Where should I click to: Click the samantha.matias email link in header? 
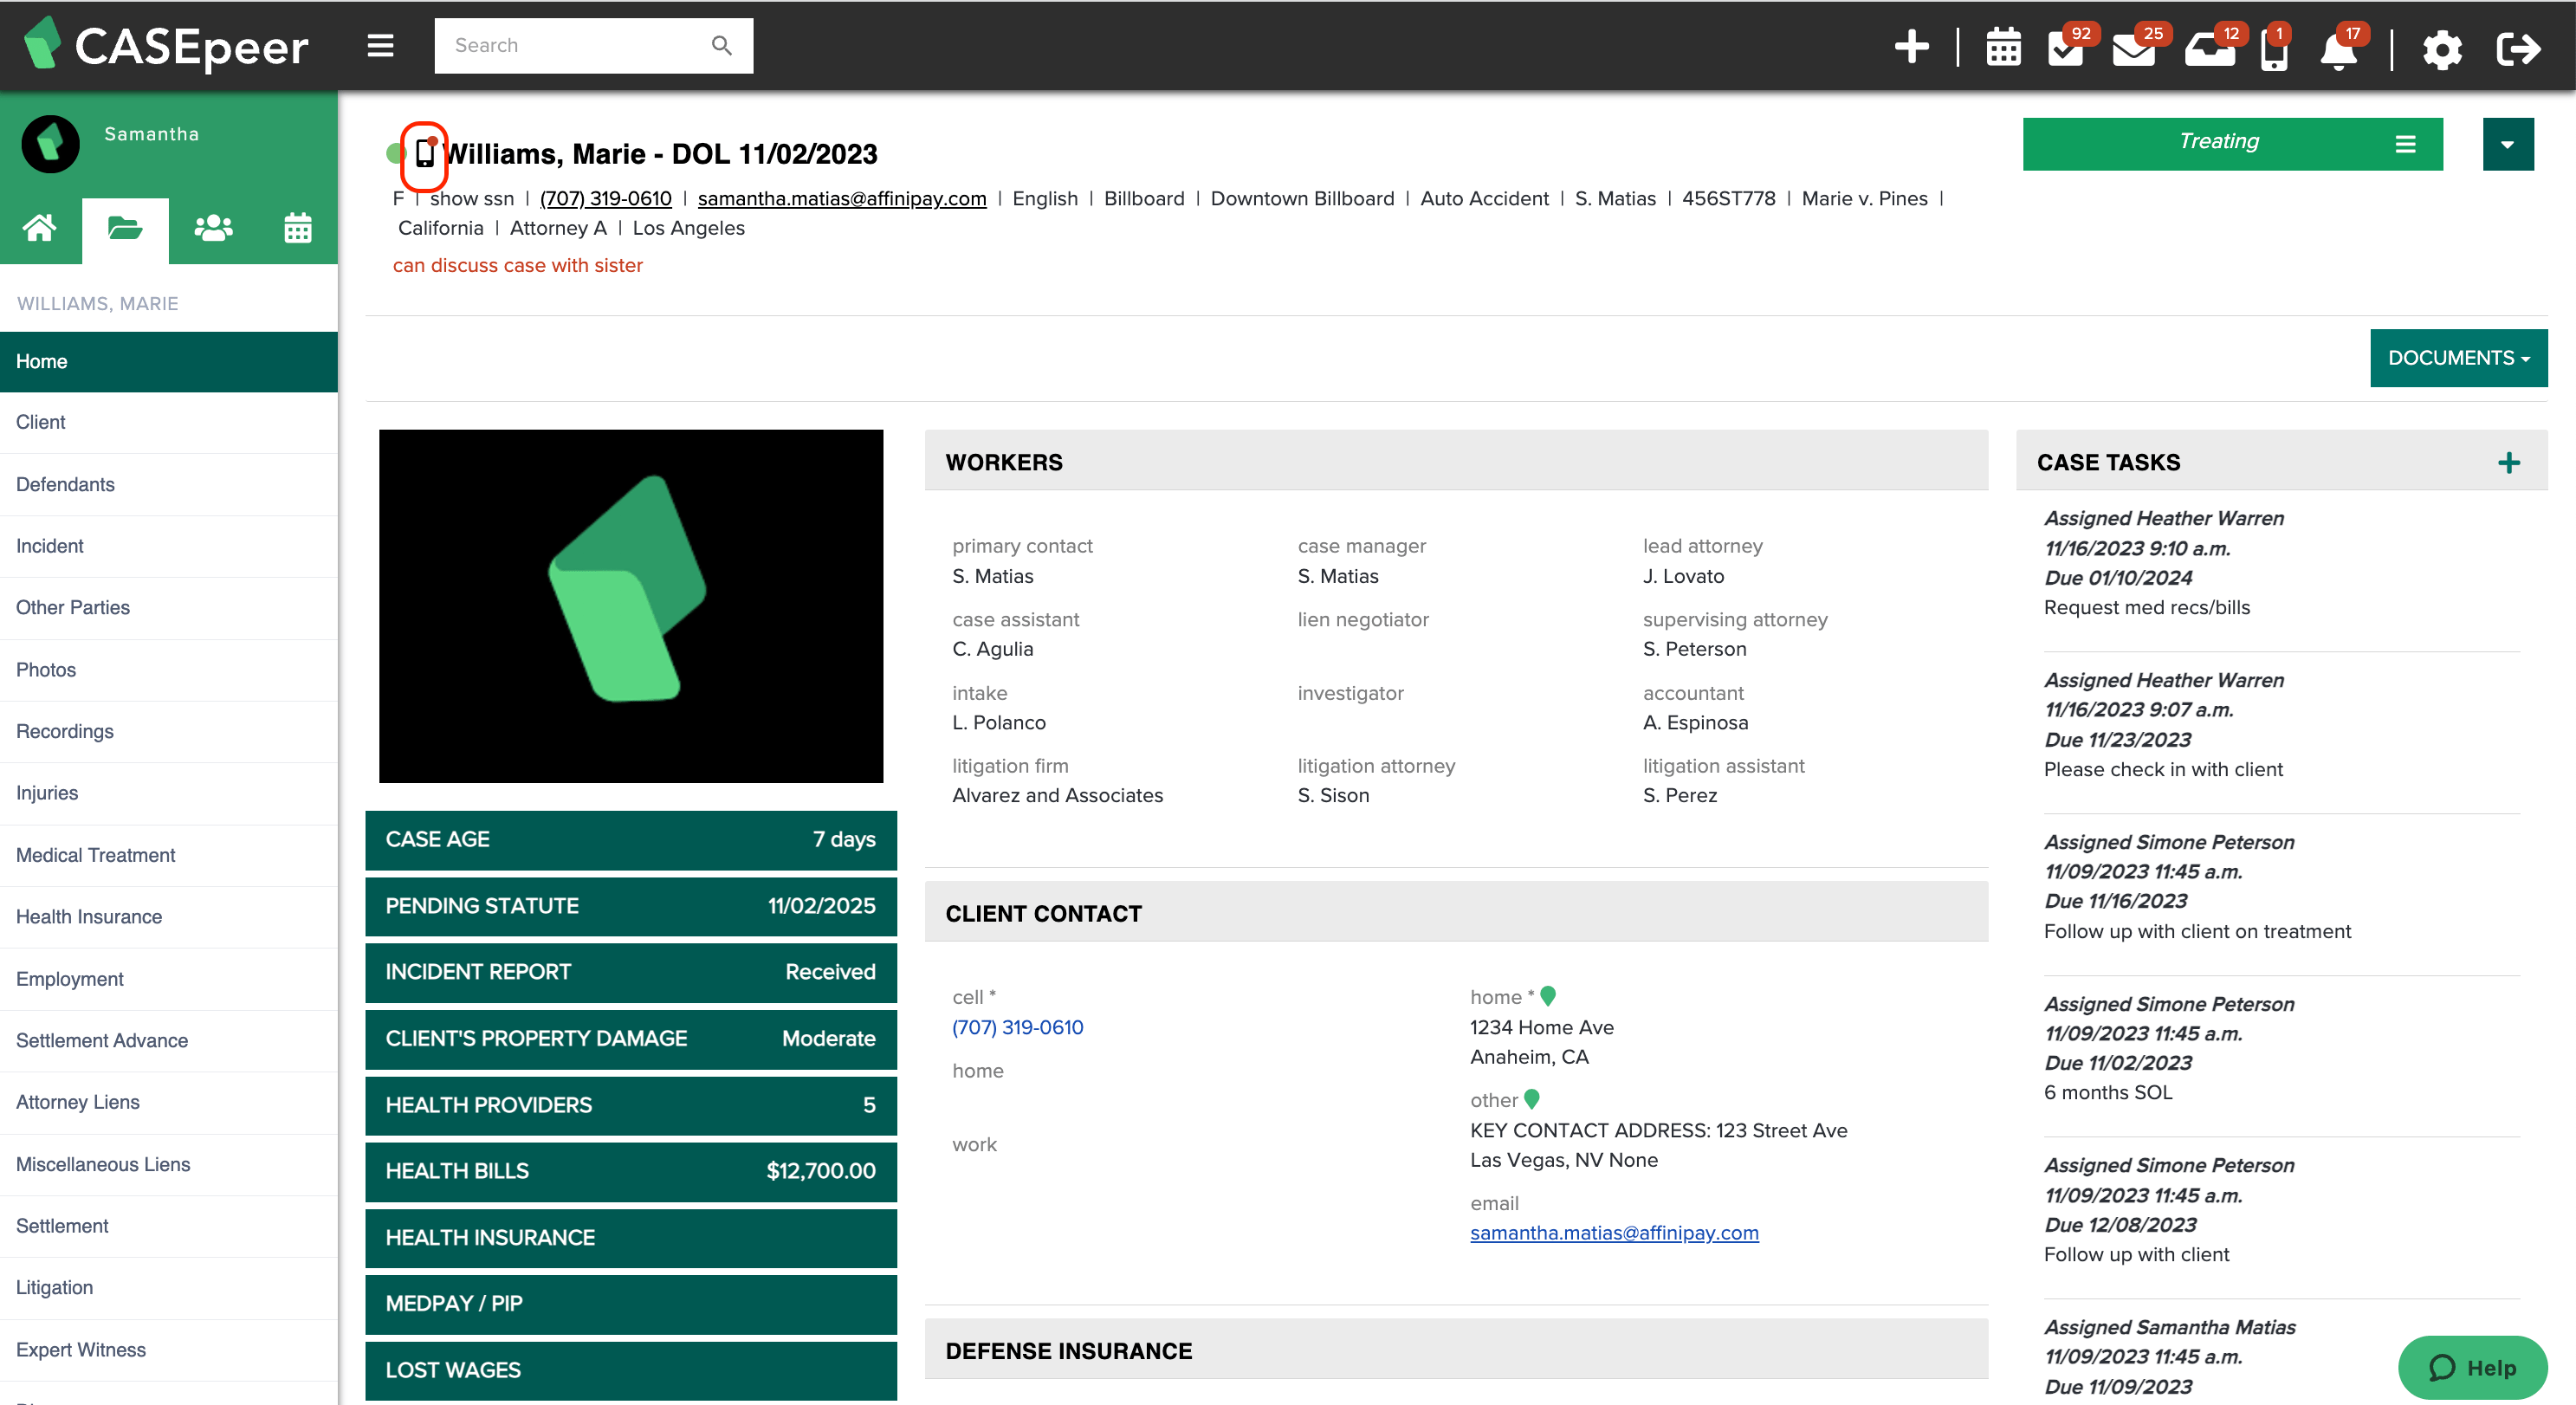(x=841, y=199)
